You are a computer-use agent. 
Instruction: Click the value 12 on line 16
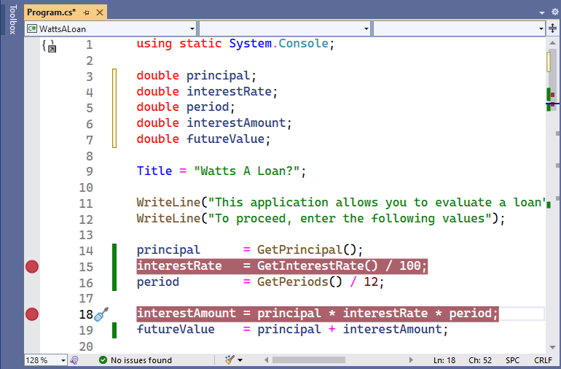click(x=371, y=282)
